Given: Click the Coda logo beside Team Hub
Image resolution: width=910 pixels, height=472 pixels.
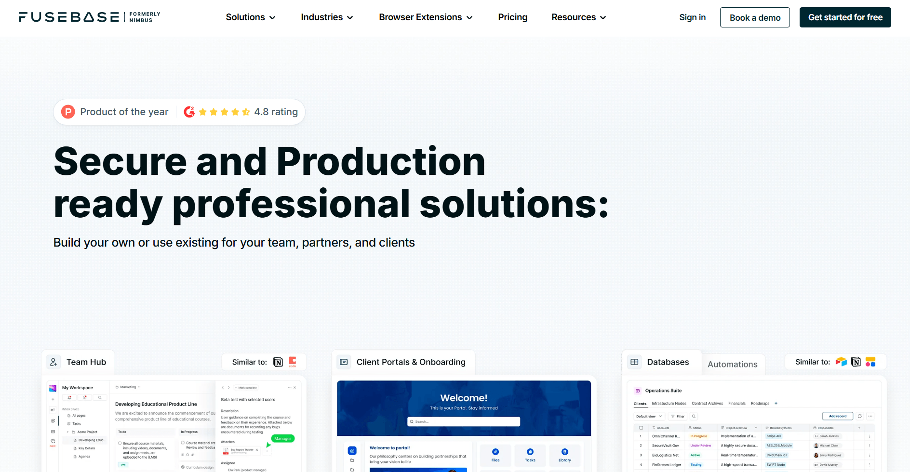Looking at the screenshot, I should click(293, 362).
